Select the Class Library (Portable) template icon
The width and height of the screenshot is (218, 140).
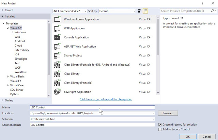tap(57, 83)
